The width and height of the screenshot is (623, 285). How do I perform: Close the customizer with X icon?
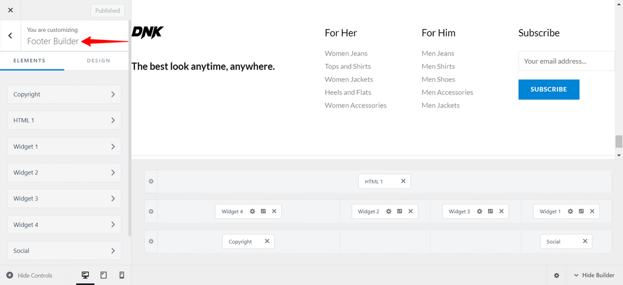click(10, 10)
